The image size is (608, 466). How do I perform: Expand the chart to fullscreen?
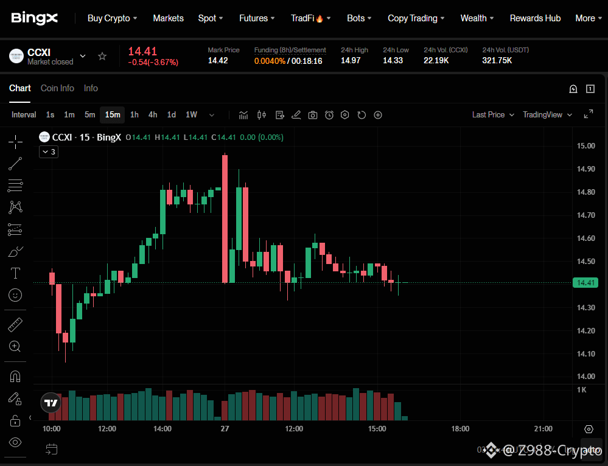tap(589, 114)
